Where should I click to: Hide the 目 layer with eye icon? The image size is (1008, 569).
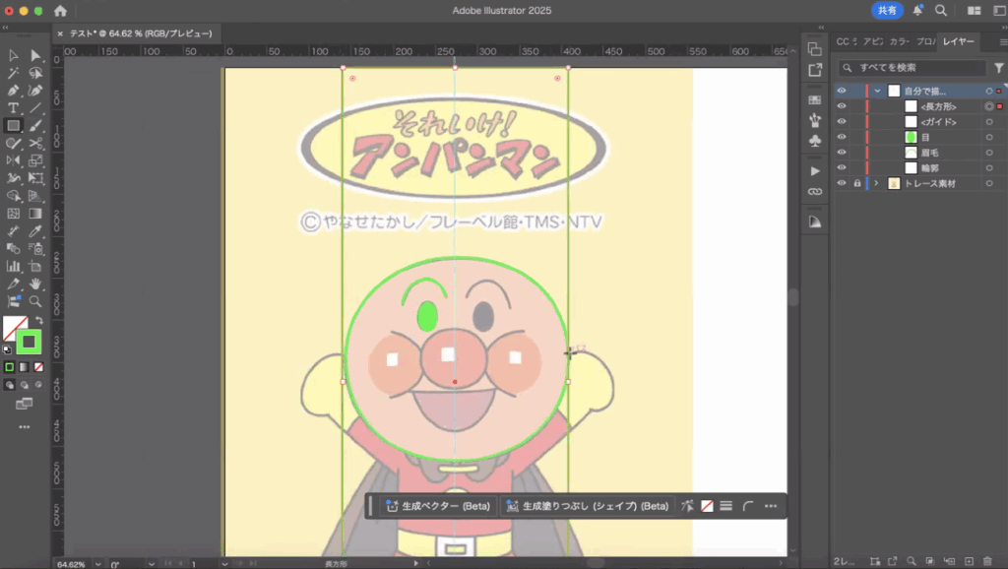(842, 137)
